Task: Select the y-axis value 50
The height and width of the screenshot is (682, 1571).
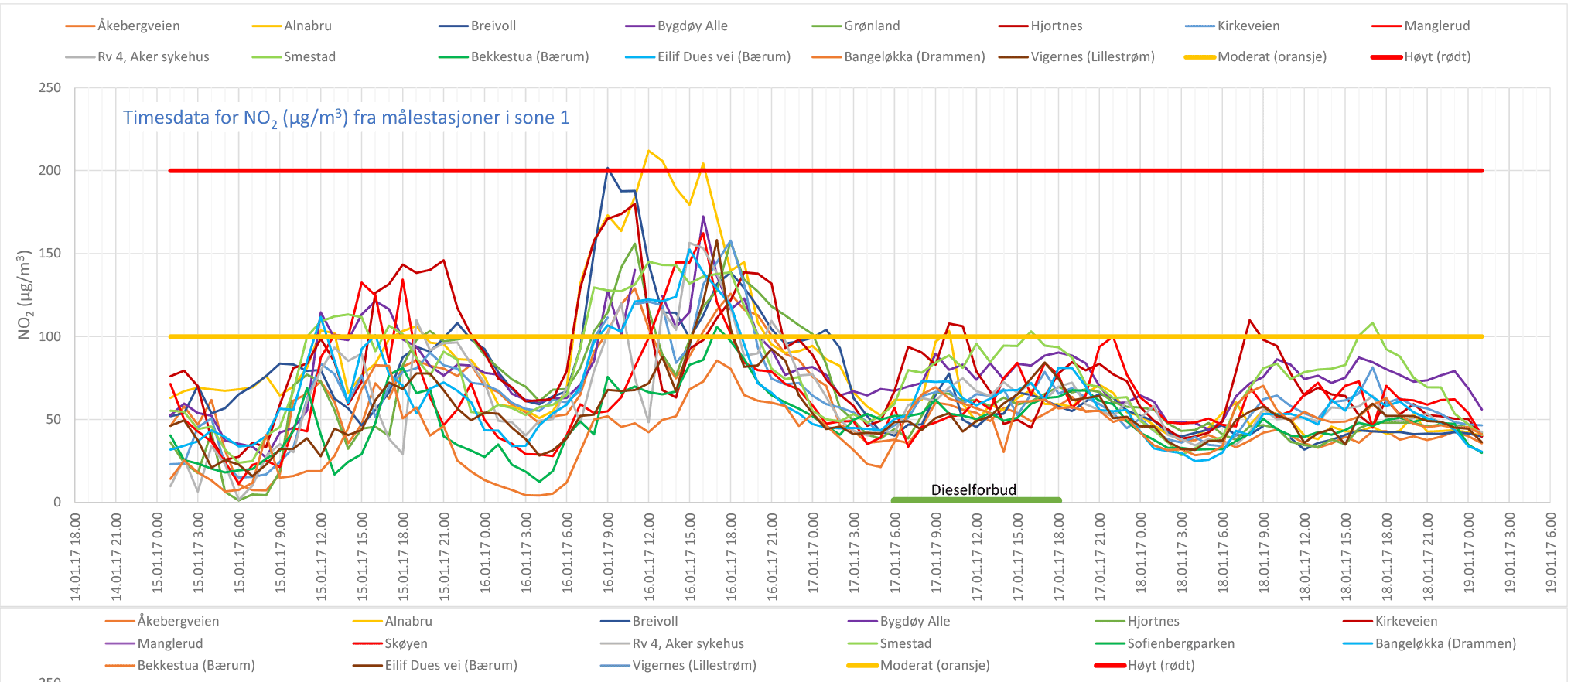Action: 53,419
